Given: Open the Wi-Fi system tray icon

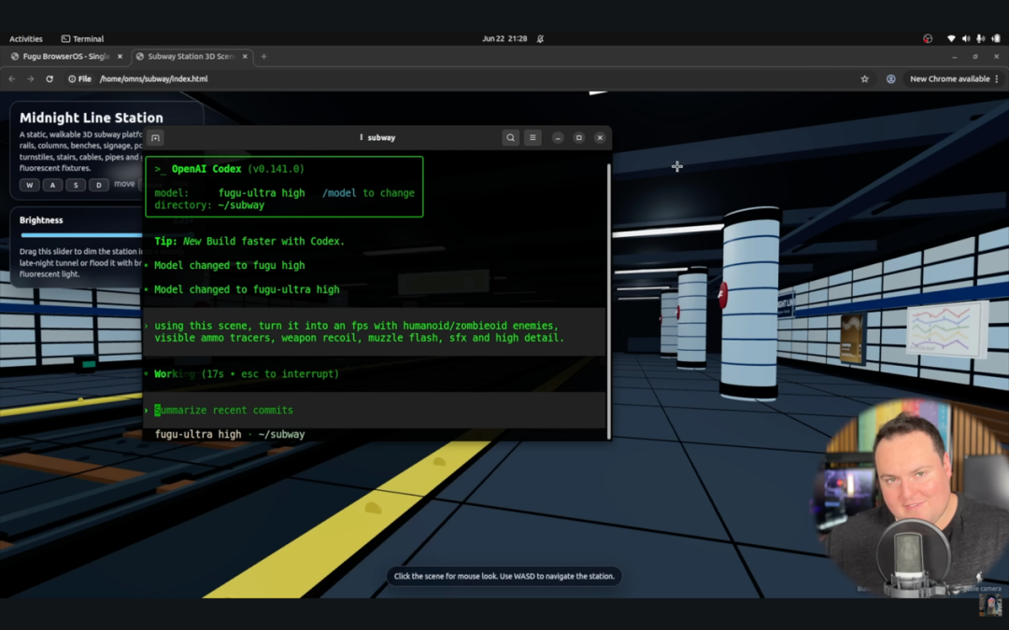Looking at the screenshot, I should 951,38.
